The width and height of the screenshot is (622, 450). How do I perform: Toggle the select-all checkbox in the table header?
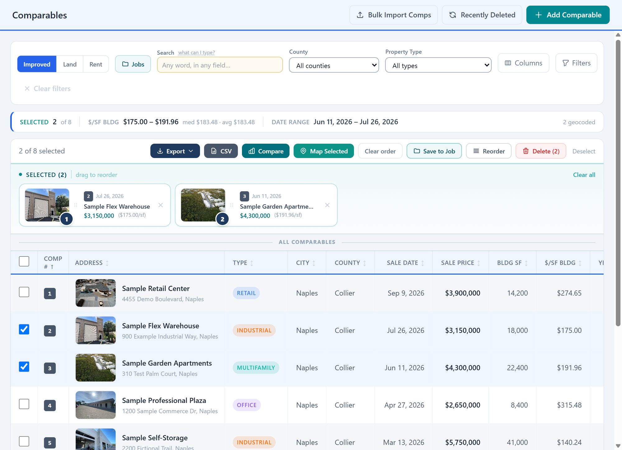click(24, 261)
